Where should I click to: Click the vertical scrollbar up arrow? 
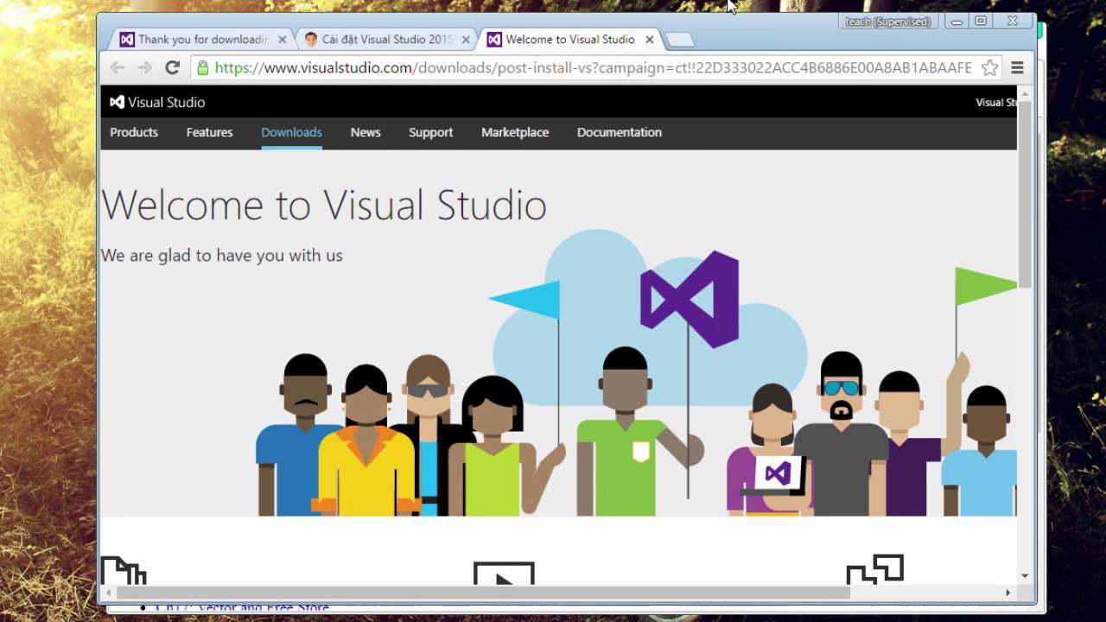click(1025, 93)
